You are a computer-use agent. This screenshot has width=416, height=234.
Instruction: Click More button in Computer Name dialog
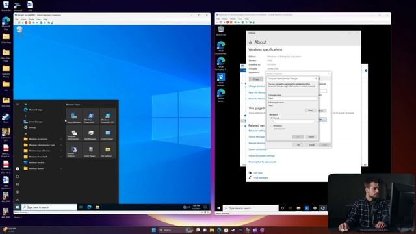click(x=311, y=110)
